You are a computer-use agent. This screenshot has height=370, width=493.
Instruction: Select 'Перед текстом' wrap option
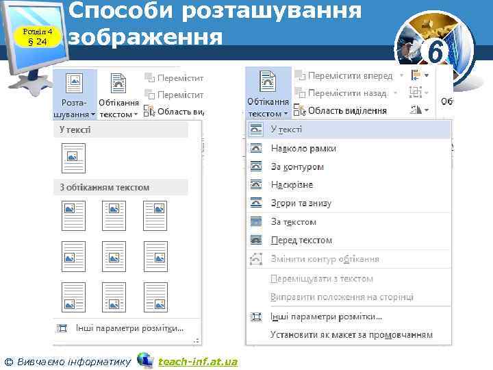(349, 241)
